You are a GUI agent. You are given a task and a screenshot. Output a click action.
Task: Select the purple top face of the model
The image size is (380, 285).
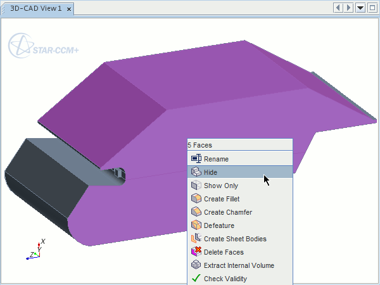(206, 75)
